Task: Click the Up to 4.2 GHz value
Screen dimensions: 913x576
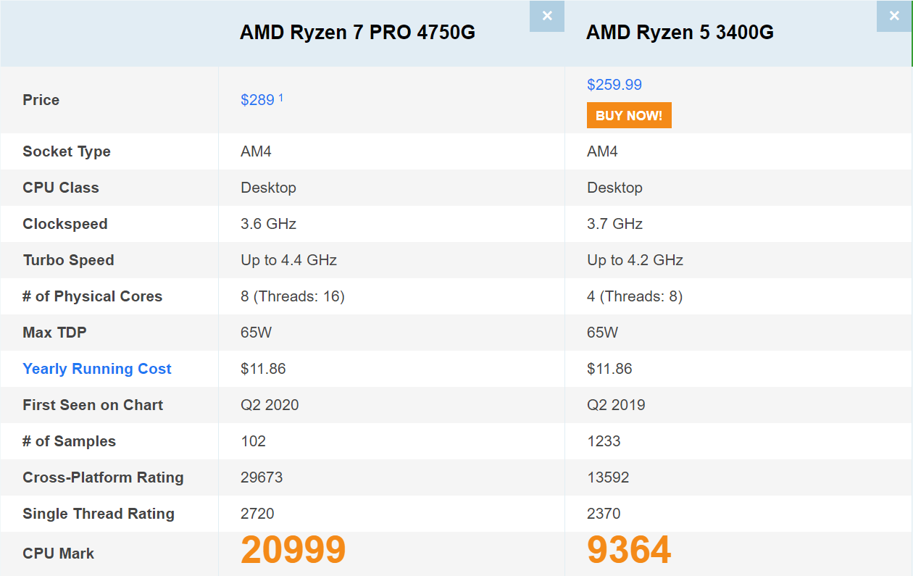Action: tap(635, 260)
